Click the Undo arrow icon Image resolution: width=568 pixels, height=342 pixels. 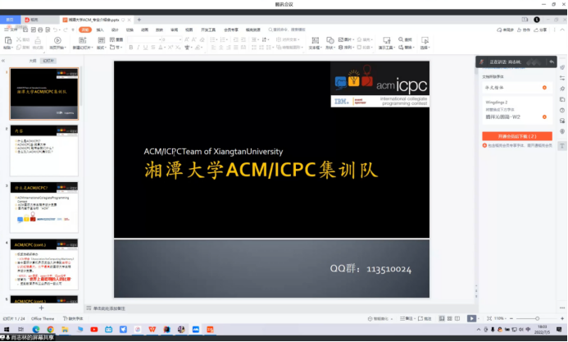[55, 30]
